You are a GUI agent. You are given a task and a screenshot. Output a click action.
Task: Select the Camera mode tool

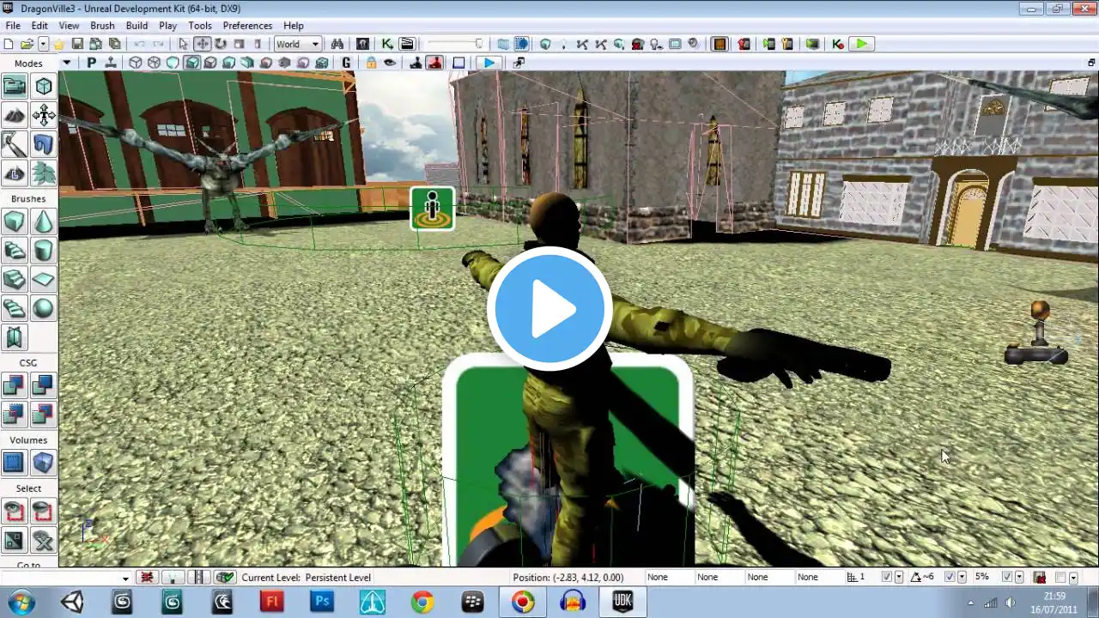[15, 86]
